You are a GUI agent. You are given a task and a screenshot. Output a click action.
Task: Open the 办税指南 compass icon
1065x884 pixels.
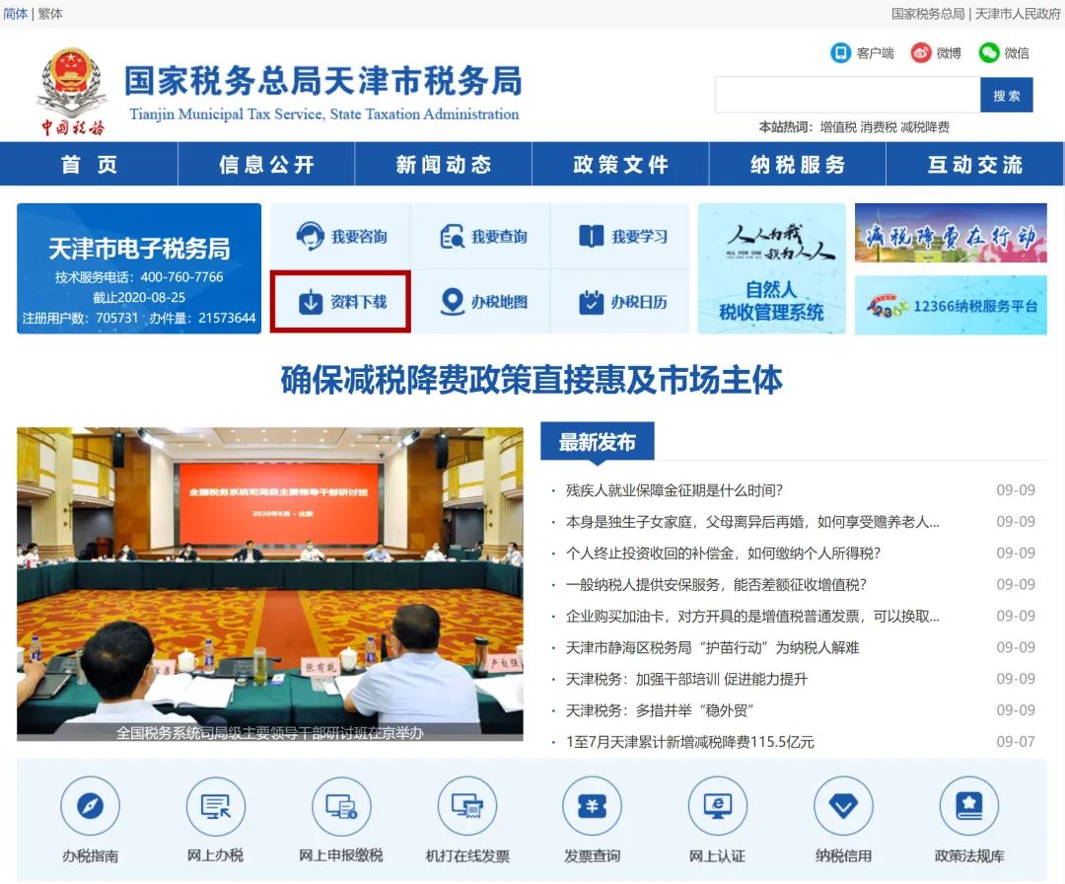(91, 806)
